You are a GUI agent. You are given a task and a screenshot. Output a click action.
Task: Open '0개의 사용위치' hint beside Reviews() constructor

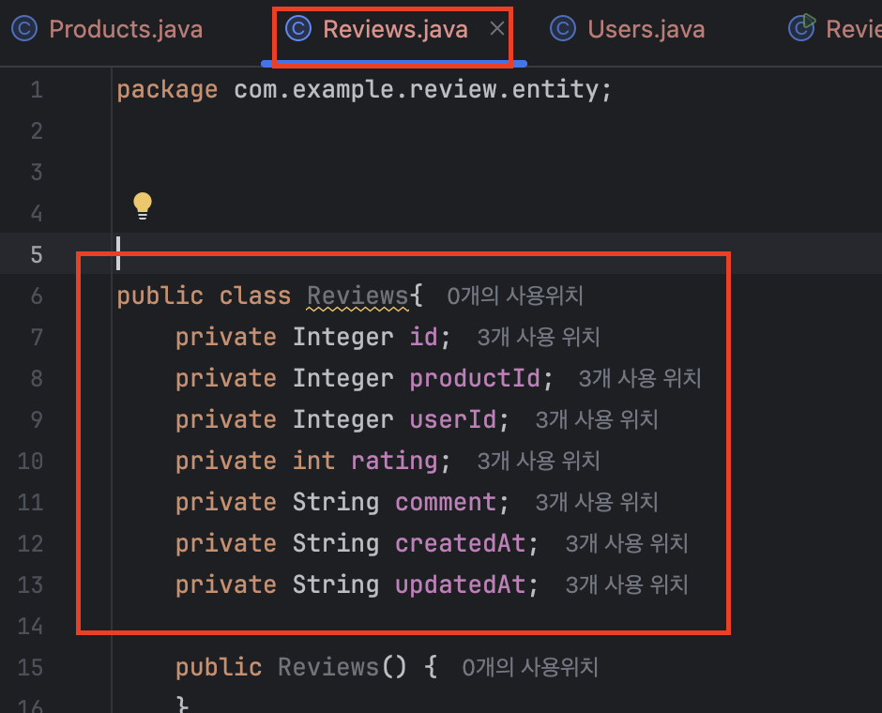(x=530, y=667)
